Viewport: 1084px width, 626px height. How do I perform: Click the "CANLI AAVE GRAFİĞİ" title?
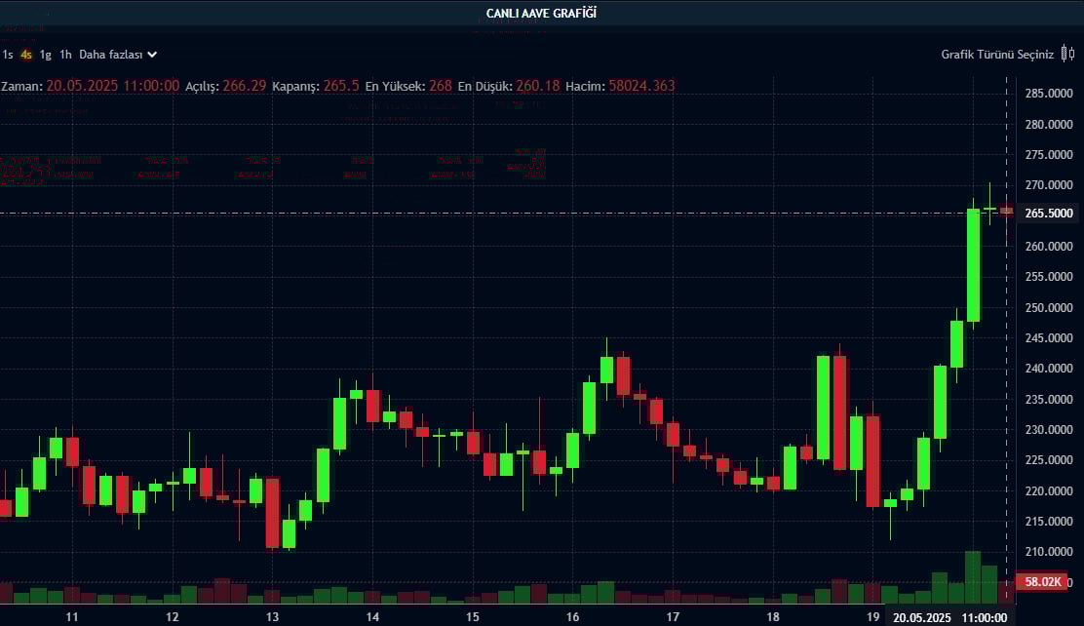541,13
